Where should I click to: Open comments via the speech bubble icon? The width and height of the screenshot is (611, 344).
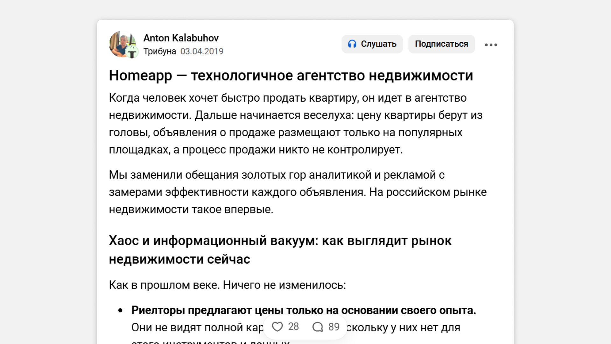pyautogui.click(x=318, y=327)
